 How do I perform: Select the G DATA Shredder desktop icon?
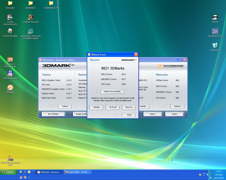(10, 33)
